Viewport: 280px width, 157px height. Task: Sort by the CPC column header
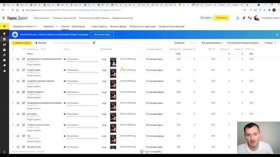(x=211, y=49)
